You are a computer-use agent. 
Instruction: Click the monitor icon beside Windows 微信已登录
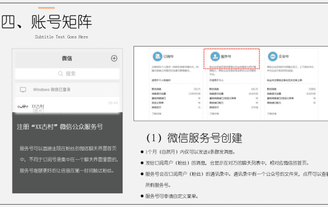point(23,90)
